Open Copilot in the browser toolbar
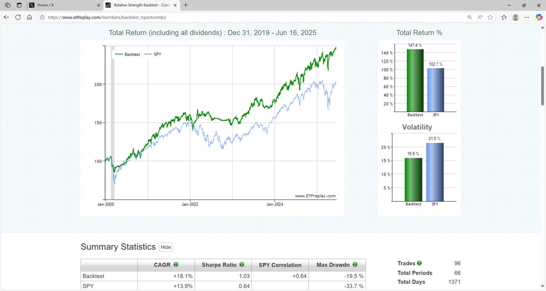The width and height of the screenshot is (546, 291). (x=540, y=17)
